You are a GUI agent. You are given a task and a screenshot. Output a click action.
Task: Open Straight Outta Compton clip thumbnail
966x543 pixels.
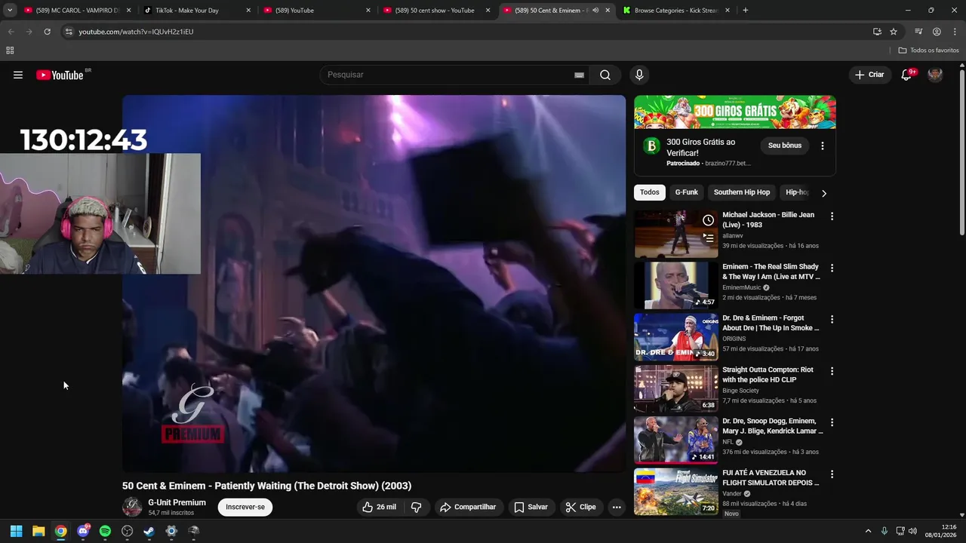[x=676, y=388]
